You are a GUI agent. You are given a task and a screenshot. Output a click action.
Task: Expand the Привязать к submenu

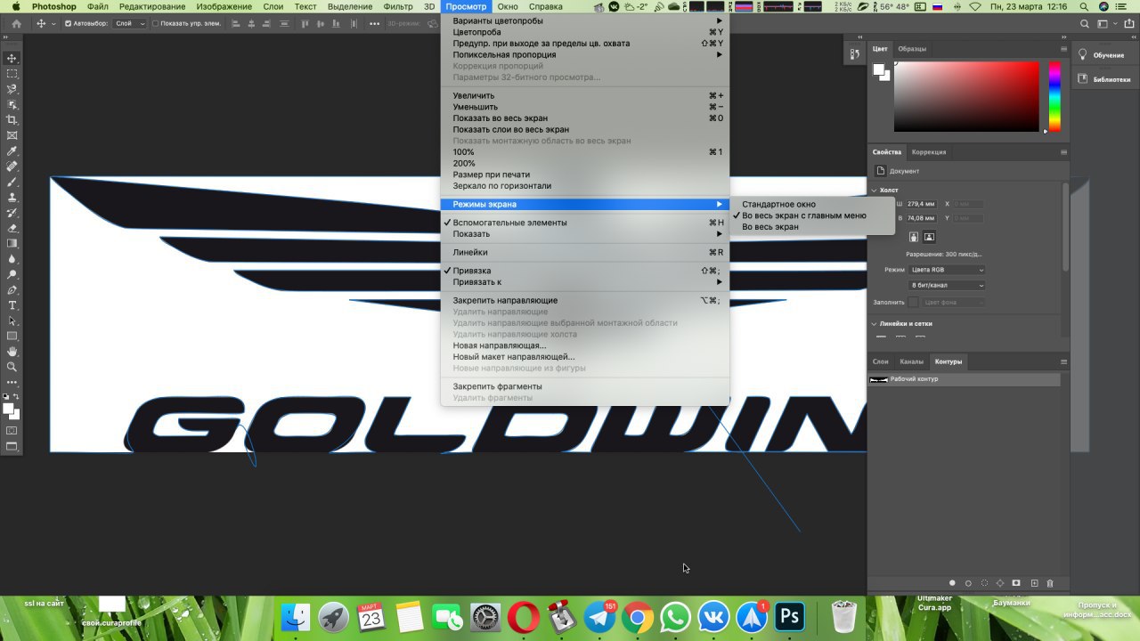pos(585,282)
